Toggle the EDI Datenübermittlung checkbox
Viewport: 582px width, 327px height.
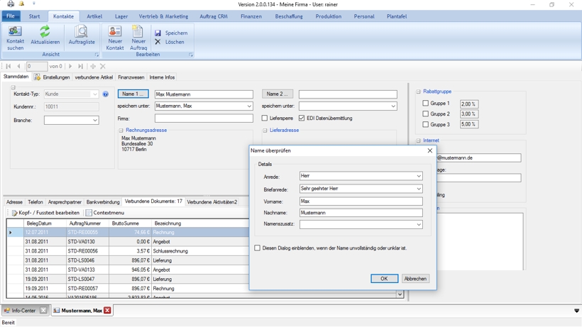[302, 118]
